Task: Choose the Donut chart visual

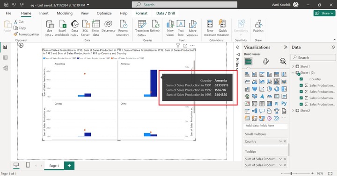Action: click(x=277, y=89)
